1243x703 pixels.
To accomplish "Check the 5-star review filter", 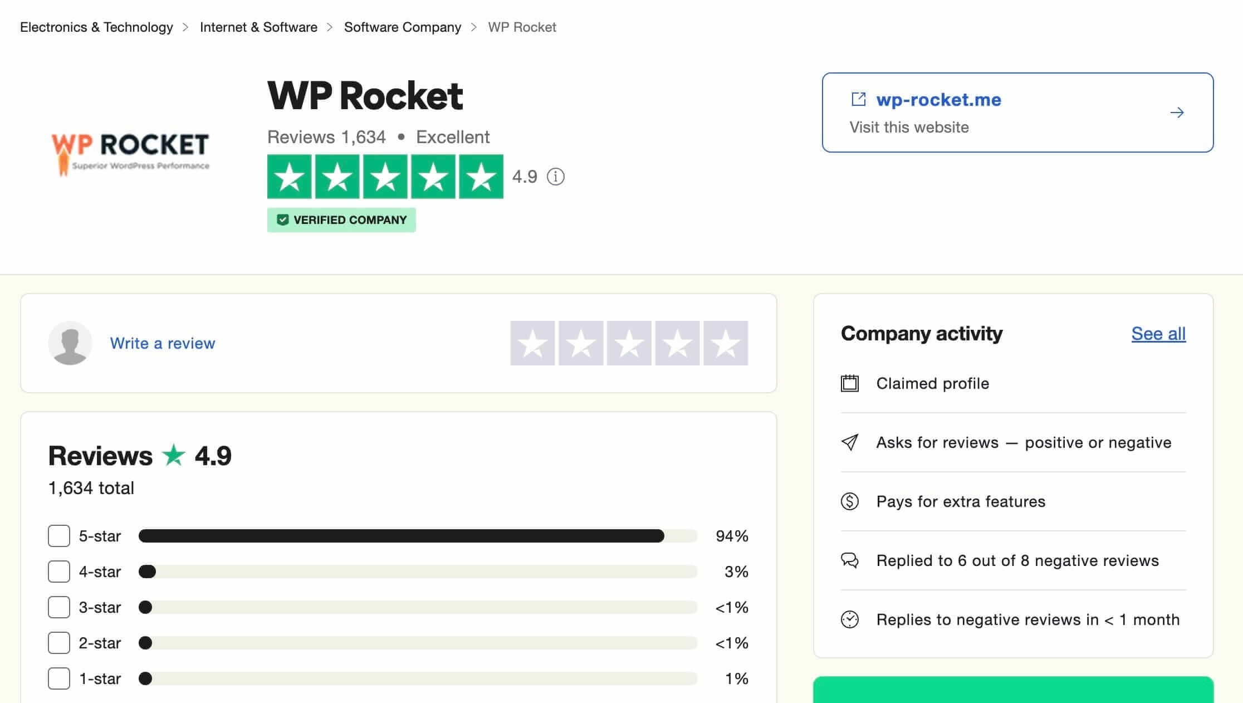I will tap(58, 536).
